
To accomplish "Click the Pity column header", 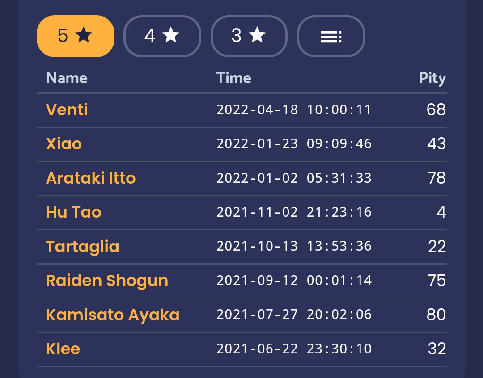I will pyautogui.click(x=432, y=79).
